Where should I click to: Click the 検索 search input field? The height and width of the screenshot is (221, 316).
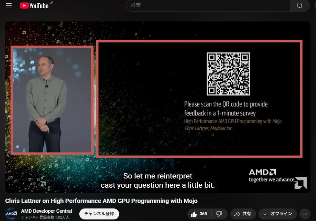click(208, 6)
